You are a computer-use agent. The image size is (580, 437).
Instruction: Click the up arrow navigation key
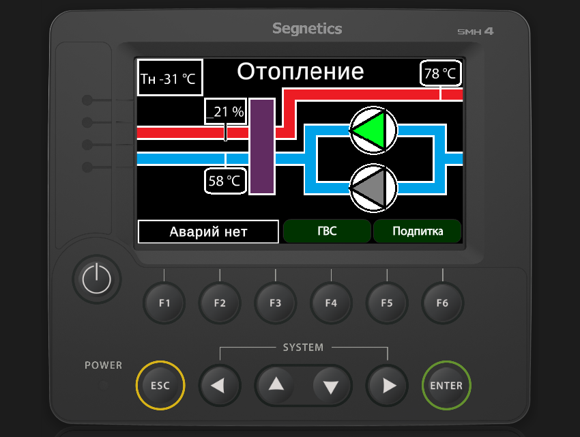coord(276,385)
